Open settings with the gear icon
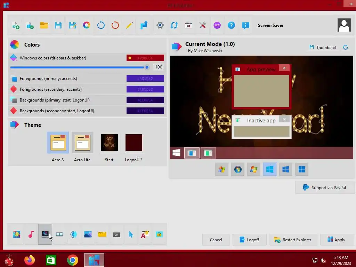This screenshot has height=267, width=356. click(x=160, y=25)
